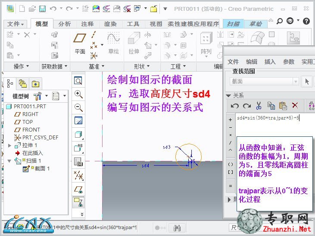The image size is (315, 236).
Task: Open the 编辑 Edit menu in Relations dialog
Action: [x=252, y=62]
